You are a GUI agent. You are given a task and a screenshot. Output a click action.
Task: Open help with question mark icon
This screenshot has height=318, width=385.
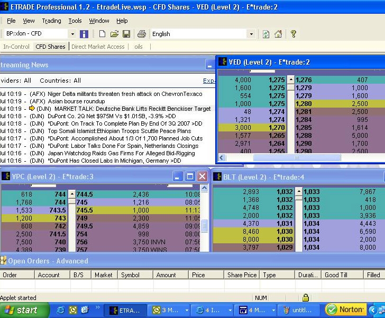293,34
